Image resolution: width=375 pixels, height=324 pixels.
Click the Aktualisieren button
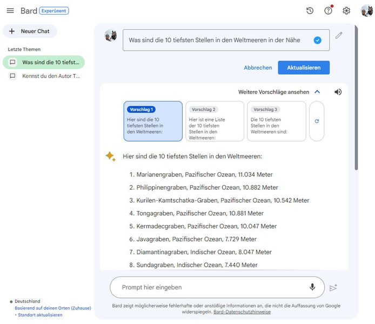click(304, 67)
